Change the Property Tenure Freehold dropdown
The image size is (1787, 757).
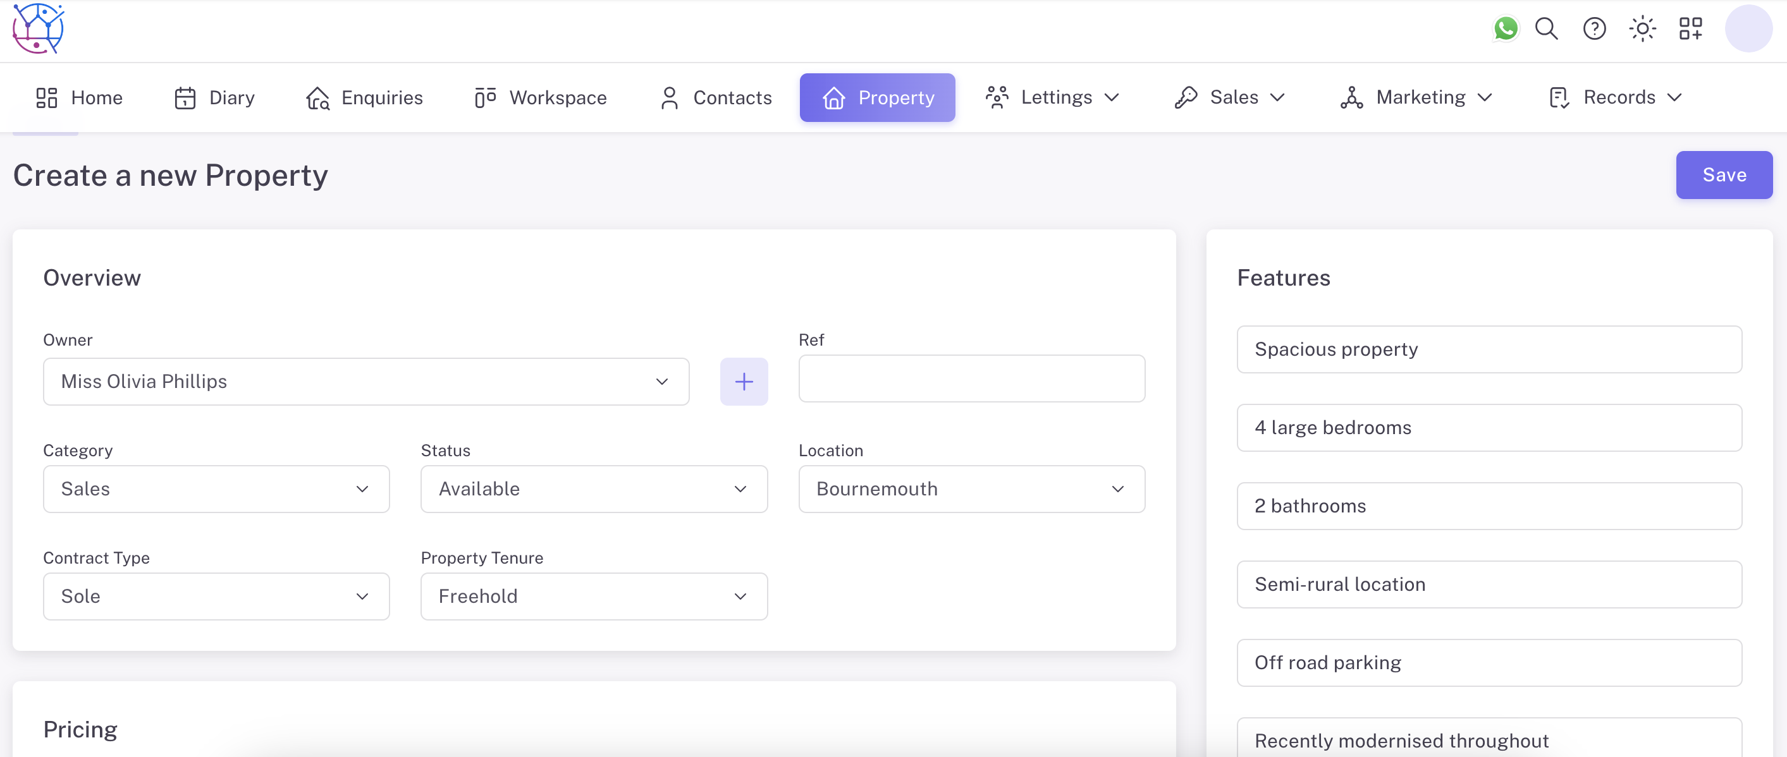pyautogui.click(x=593, y=596)
